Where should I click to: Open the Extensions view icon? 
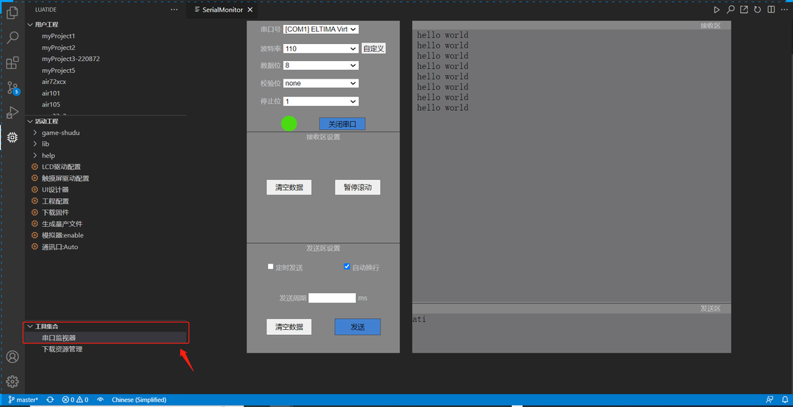(x=12, y=62)
